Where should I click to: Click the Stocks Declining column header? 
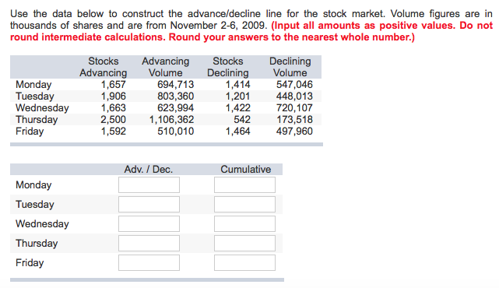pyautogui.click(x=228, y=67)
